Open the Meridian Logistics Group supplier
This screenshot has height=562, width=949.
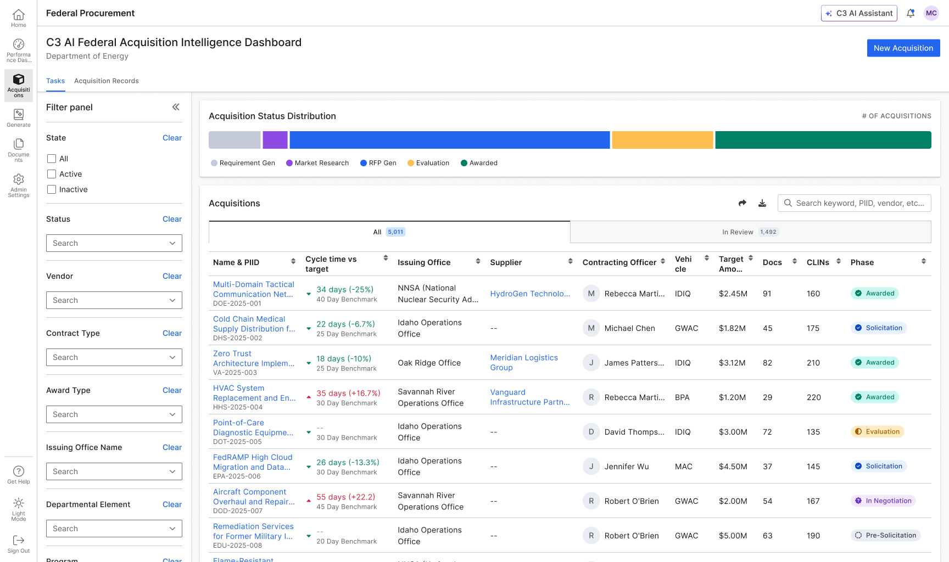click(x=524, y=362)
